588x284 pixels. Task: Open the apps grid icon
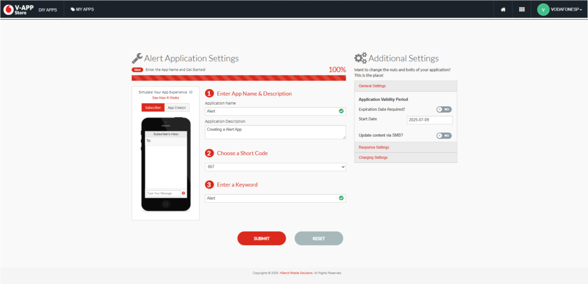click(521, 9)
